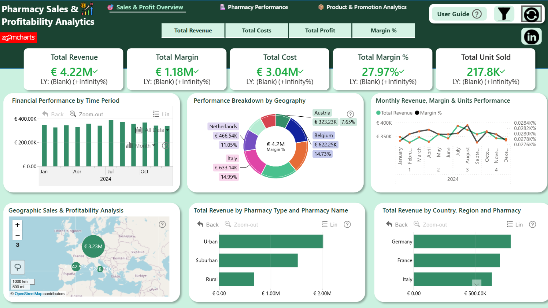This screenshot has width=548, height=308.
Task: Expand chevron on Italy country bar
Action: point(476,283)
